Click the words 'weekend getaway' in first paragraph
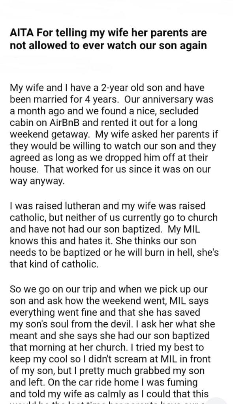Screen dimensions: 233x404 [50, 135]
